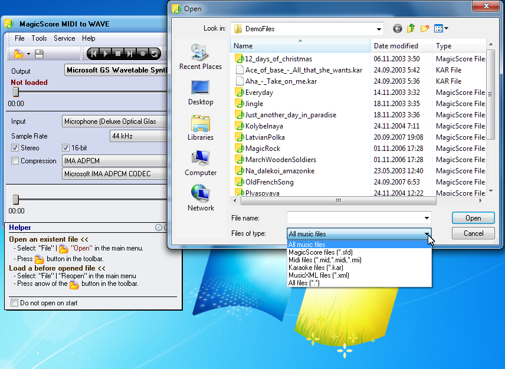
Task: Go to Computer in the places sidebar
Action: [x=201, y=163]
